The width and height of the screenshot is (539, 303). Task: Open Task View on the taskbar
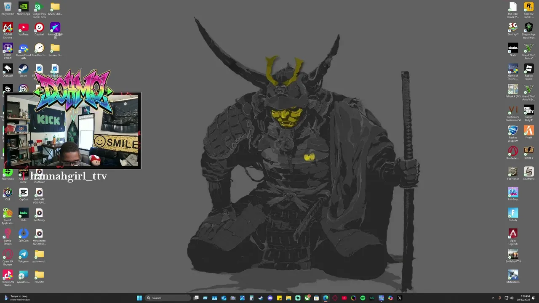[x=196, y=298]
